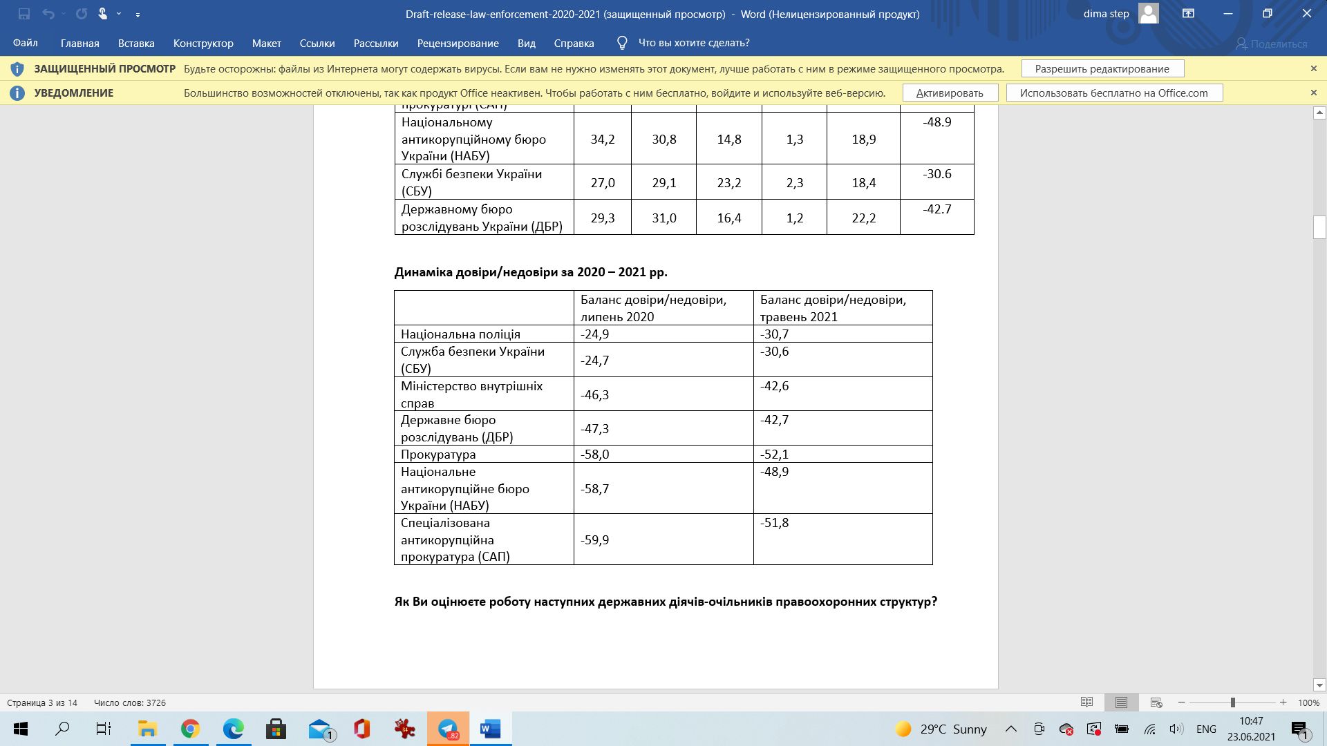Open the user account avatar icon
This screenshot has width=1327, height=746.
tap(1148, 14)
